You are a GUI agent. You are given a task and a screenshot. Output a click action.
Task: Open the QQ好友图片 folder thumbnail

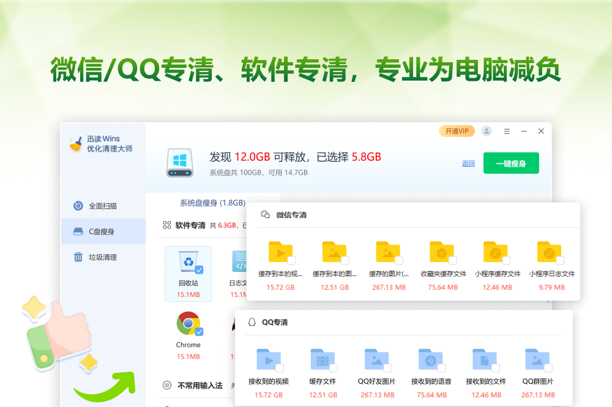click(x=376, y=359)
